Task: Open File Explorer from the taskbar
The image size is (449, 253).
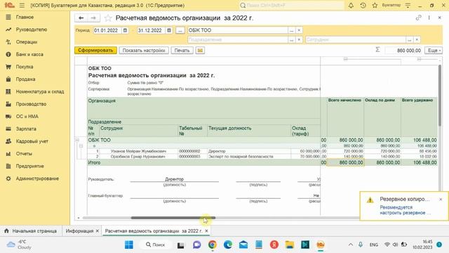Action: point(290,245)
